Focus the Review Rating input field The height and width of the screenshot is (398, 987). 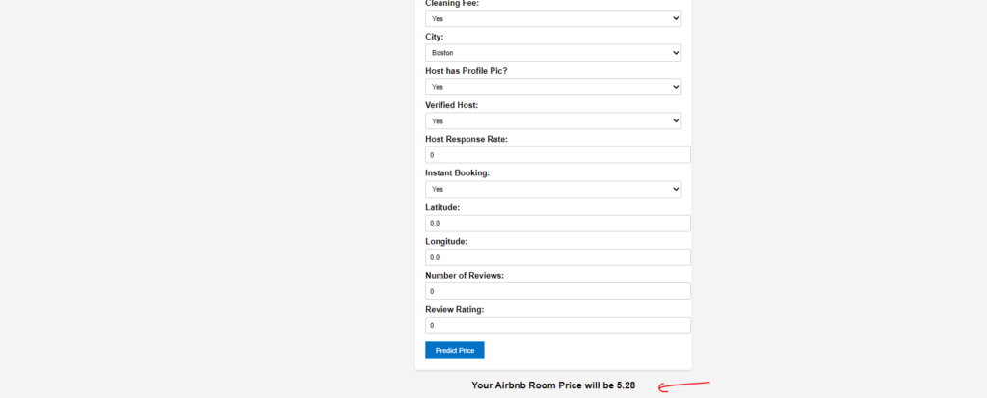pyautogui.click(x=557, y=326)
